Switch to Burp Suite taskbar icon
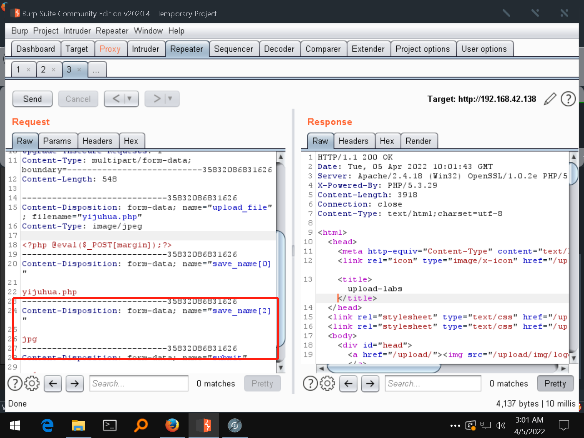The width and height of the screenshot is (584, 438). 204,425
